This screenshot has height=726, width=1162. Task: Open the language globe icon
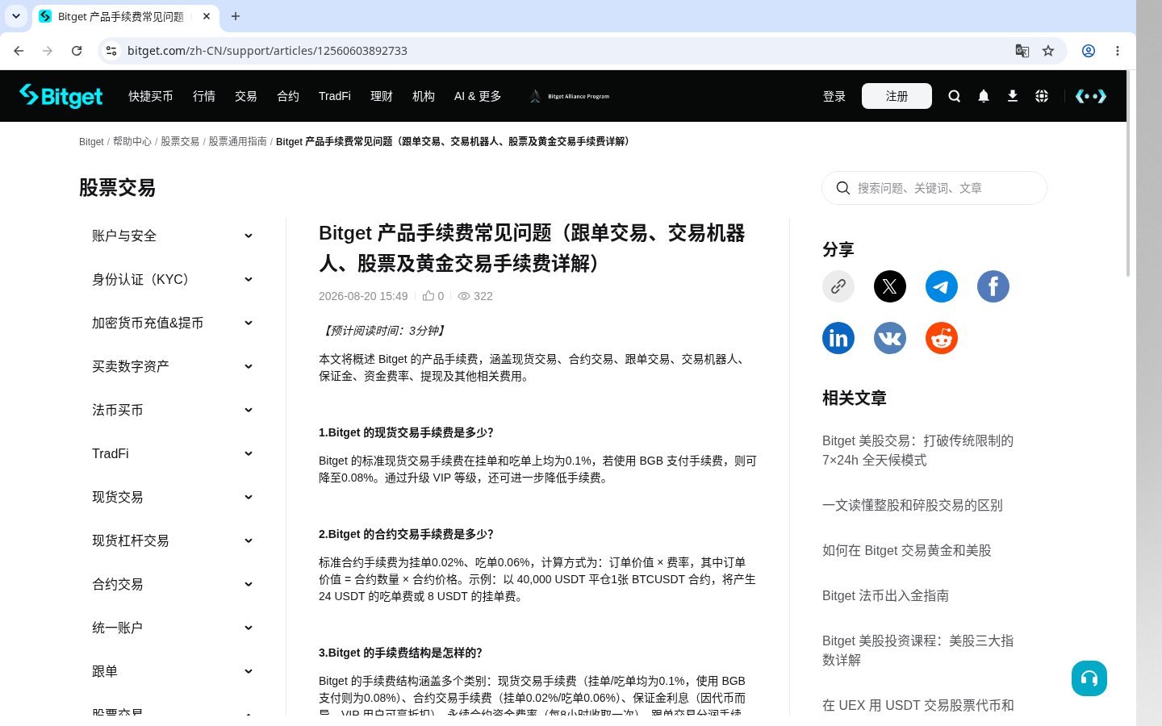tap(1042, 96)
